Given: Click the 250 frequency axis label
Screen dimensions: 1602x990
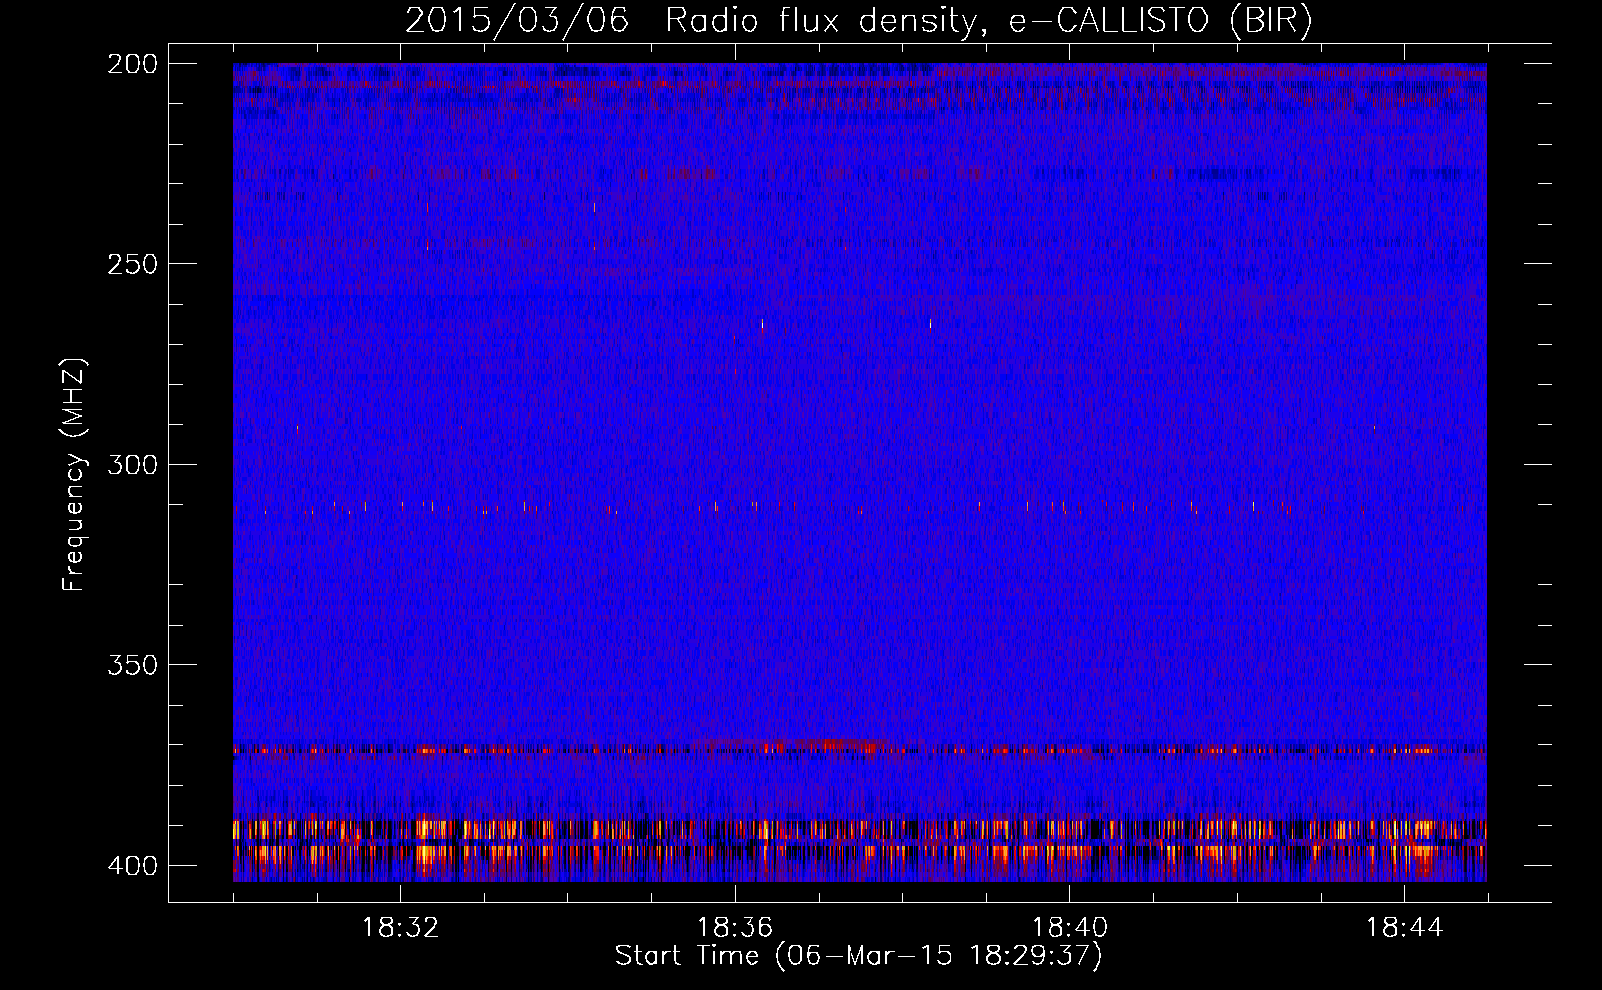Looking at the screenshot, I should pyautogui.click(x=132, y=264).
